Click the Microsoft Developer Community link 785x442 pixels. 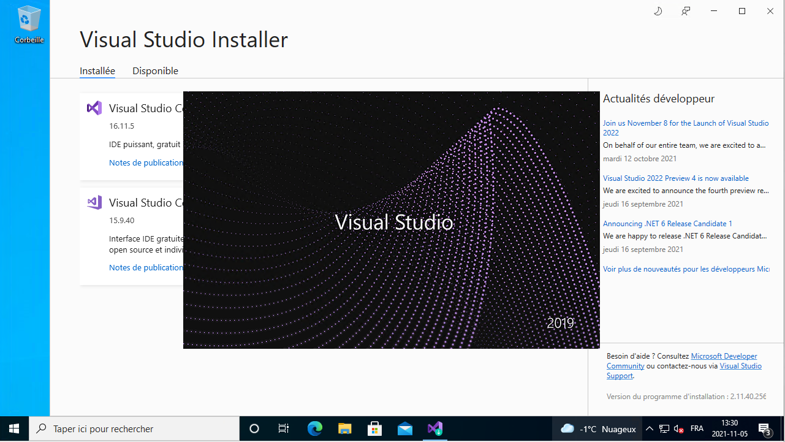pos(724,356)
